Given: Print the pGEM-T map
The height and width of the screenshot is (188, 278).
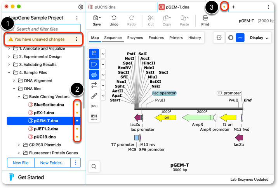Looking at the screenshot, I should 205,21.
